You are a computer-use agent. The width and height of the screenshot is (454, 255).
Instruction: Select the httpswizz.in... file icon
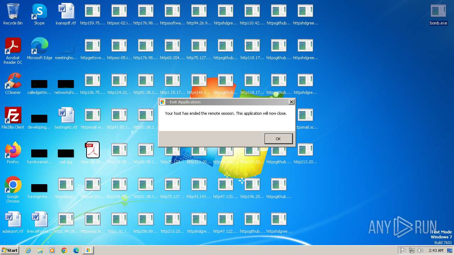[93, 222]
